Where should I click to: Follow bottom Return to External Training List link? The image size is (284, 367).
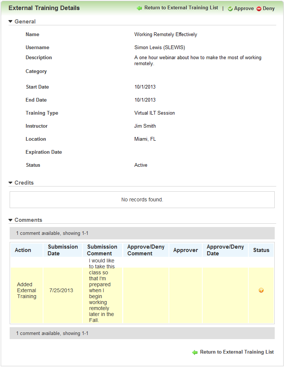[x=237, y=352]
